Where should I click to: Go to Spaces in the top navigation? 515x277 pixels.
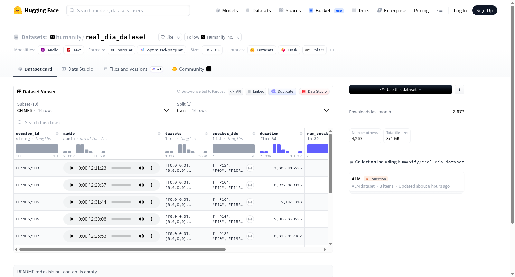point(290,10)
